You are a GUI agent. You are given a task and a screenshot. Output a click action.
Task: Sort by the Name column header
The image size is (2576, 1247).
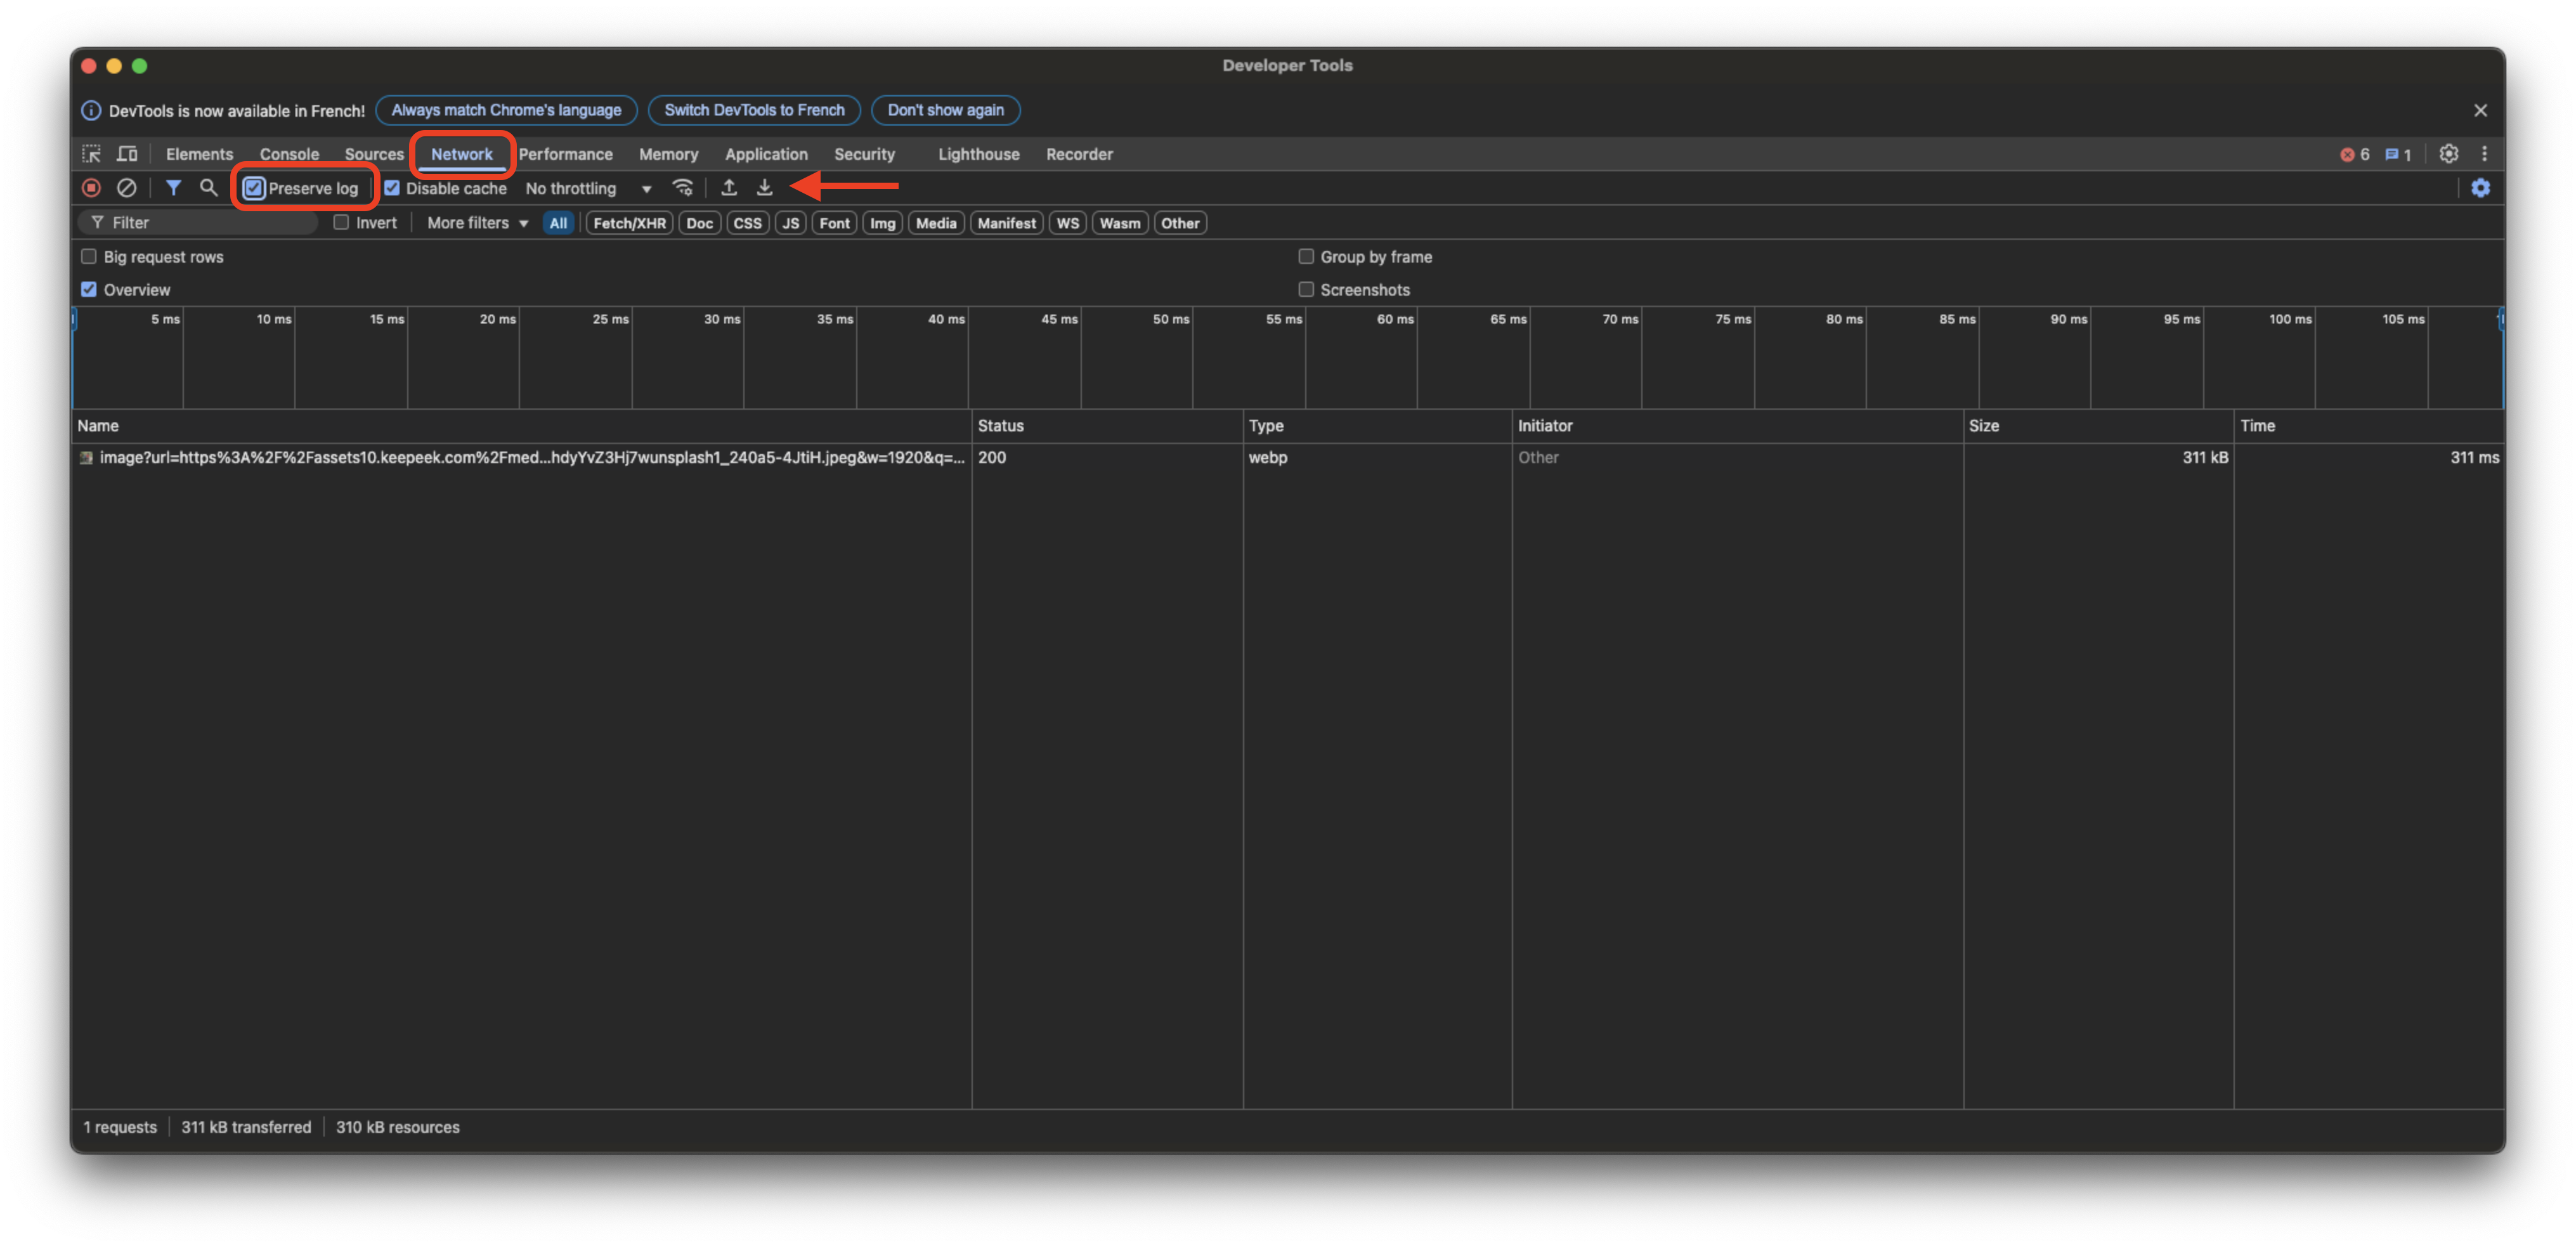(521, 426)
